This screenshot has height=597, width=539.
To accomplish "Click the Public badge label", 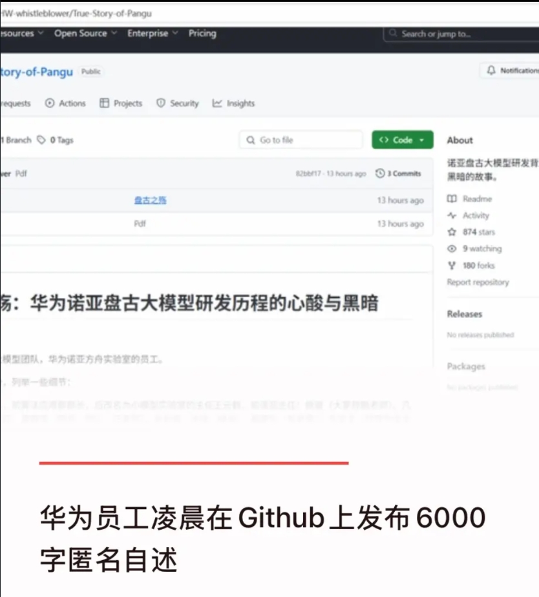I will click(91, 72).
